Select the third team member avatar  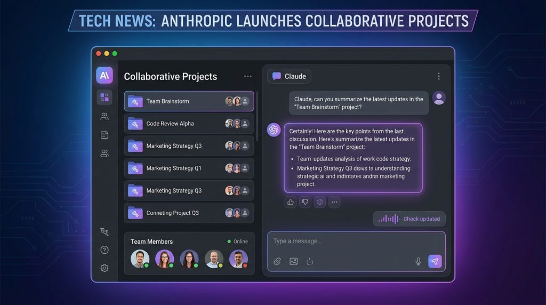[x=189, y=259]
